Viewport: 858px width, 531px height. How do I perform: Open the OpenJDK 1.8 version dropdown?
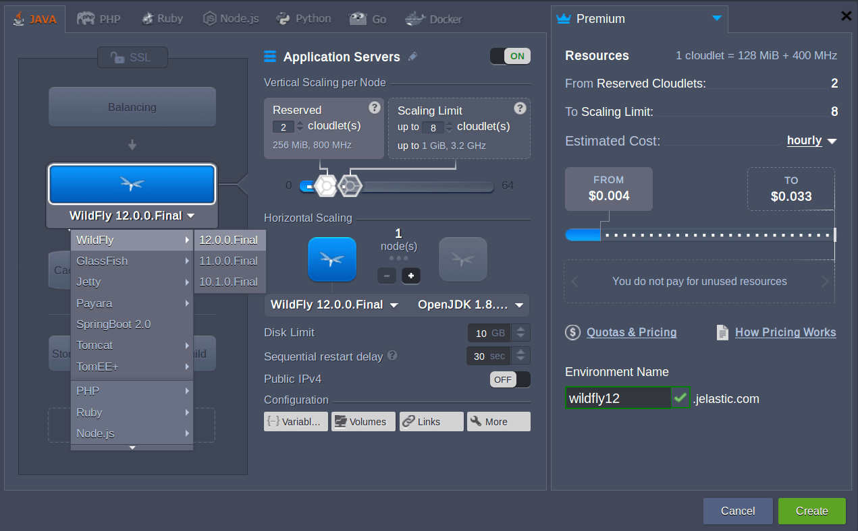(x=471, y=305)
